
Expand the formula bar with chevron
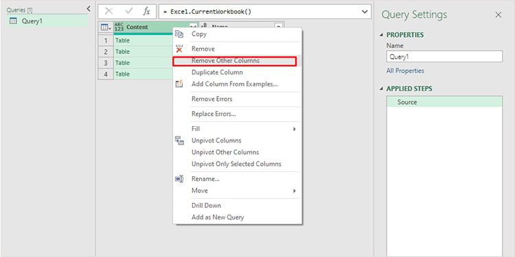click(x=364, y=12)
